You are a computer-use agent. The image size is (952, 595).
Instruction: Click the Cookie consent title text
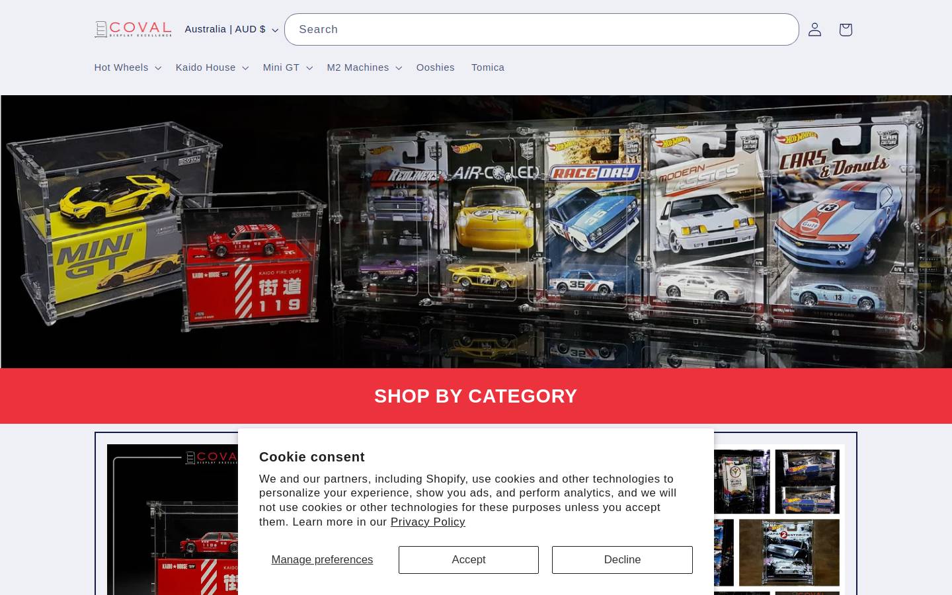312,457
